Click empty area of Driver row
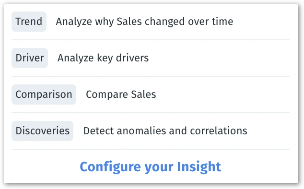The width and height of the screenshot is (304, 189). 219,58
